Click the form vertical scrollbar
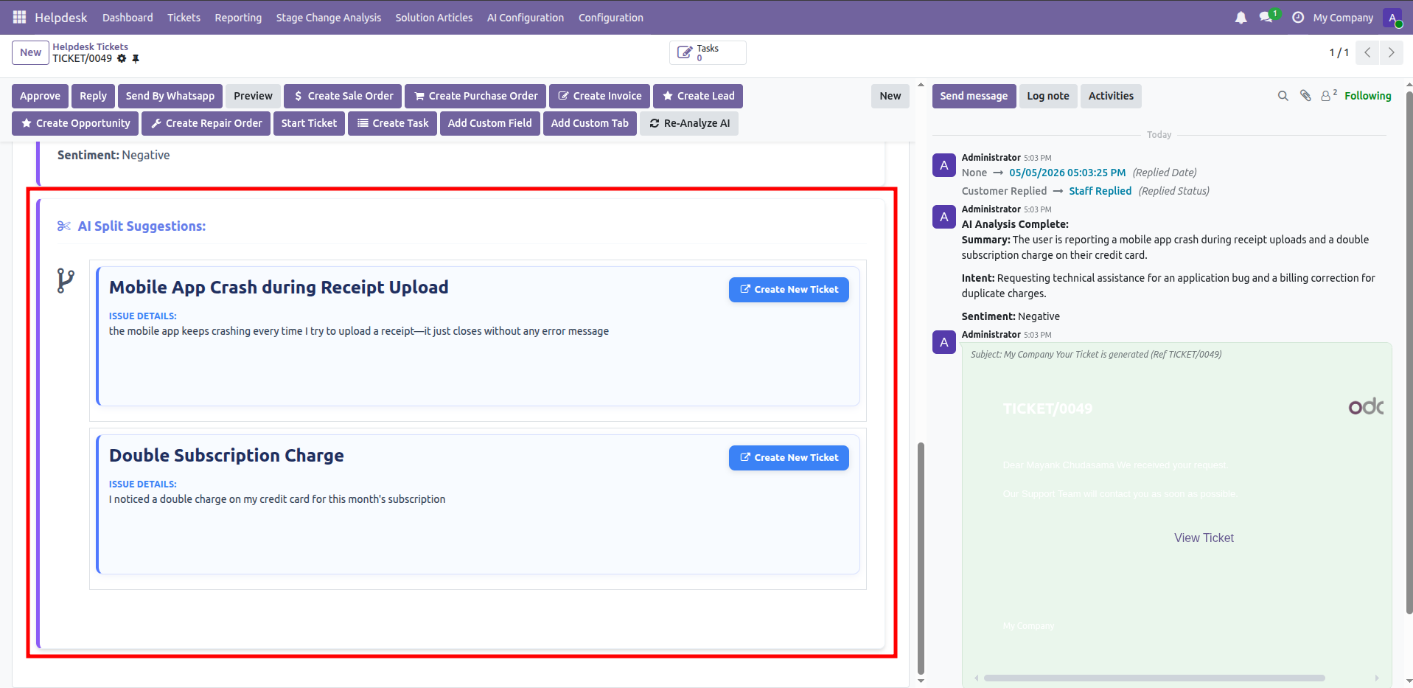Image resolution: width=1413 pixels, height=688 pixels. pyautogui.click(x=921, y=558)
